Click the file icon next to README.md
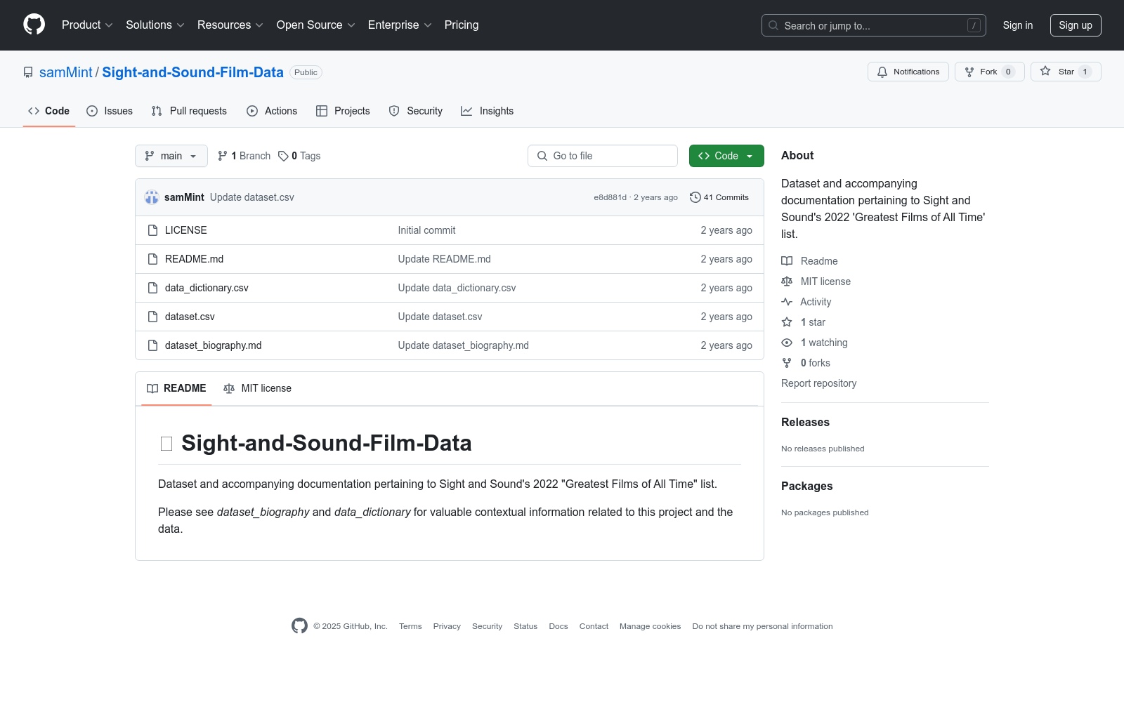The height and width of the screenshot is (702, 1124). tap(152, 259)
